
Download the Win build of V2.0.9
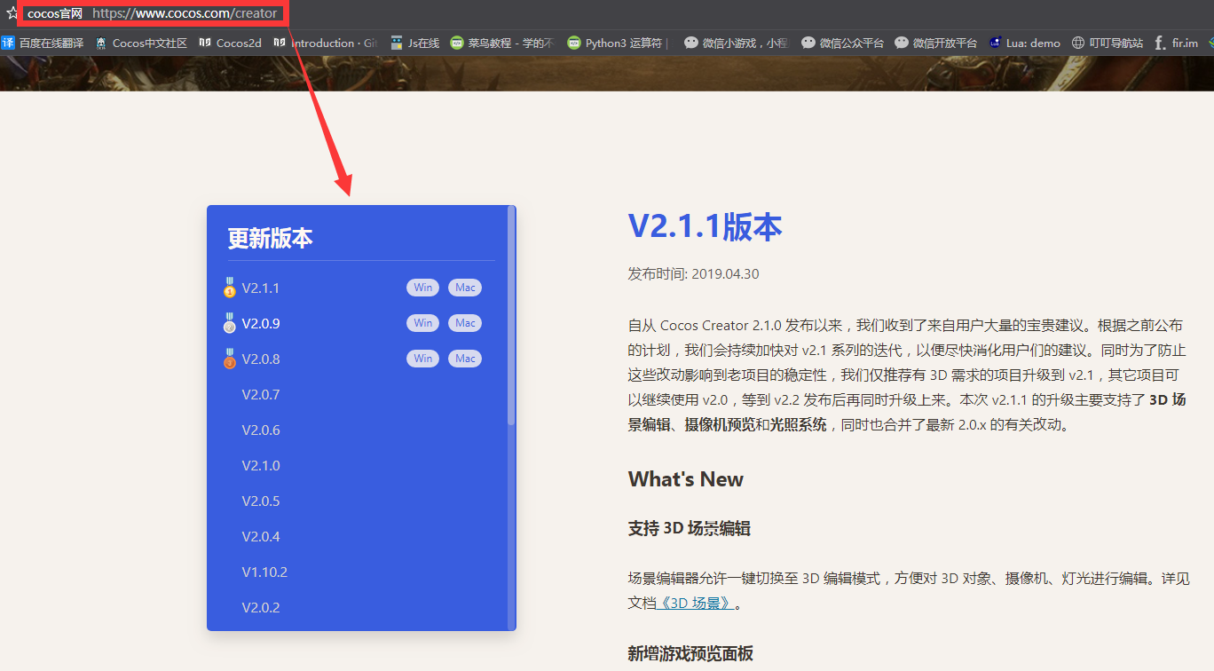pyautogui.click(x=423, y=323)
